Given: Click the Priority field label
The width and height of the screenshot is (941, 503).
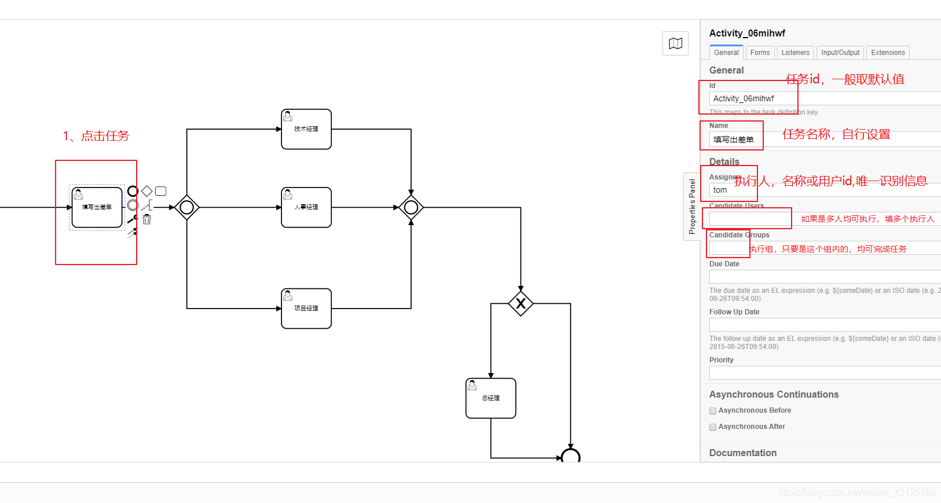Looking at the screenshot, I should [721, 360].
